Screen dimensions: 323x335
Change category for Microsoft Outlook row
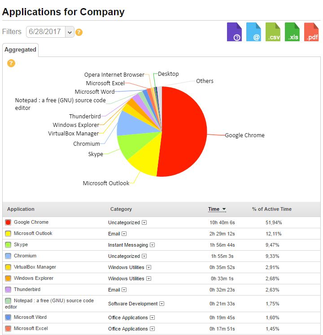[x=124, y=234]
